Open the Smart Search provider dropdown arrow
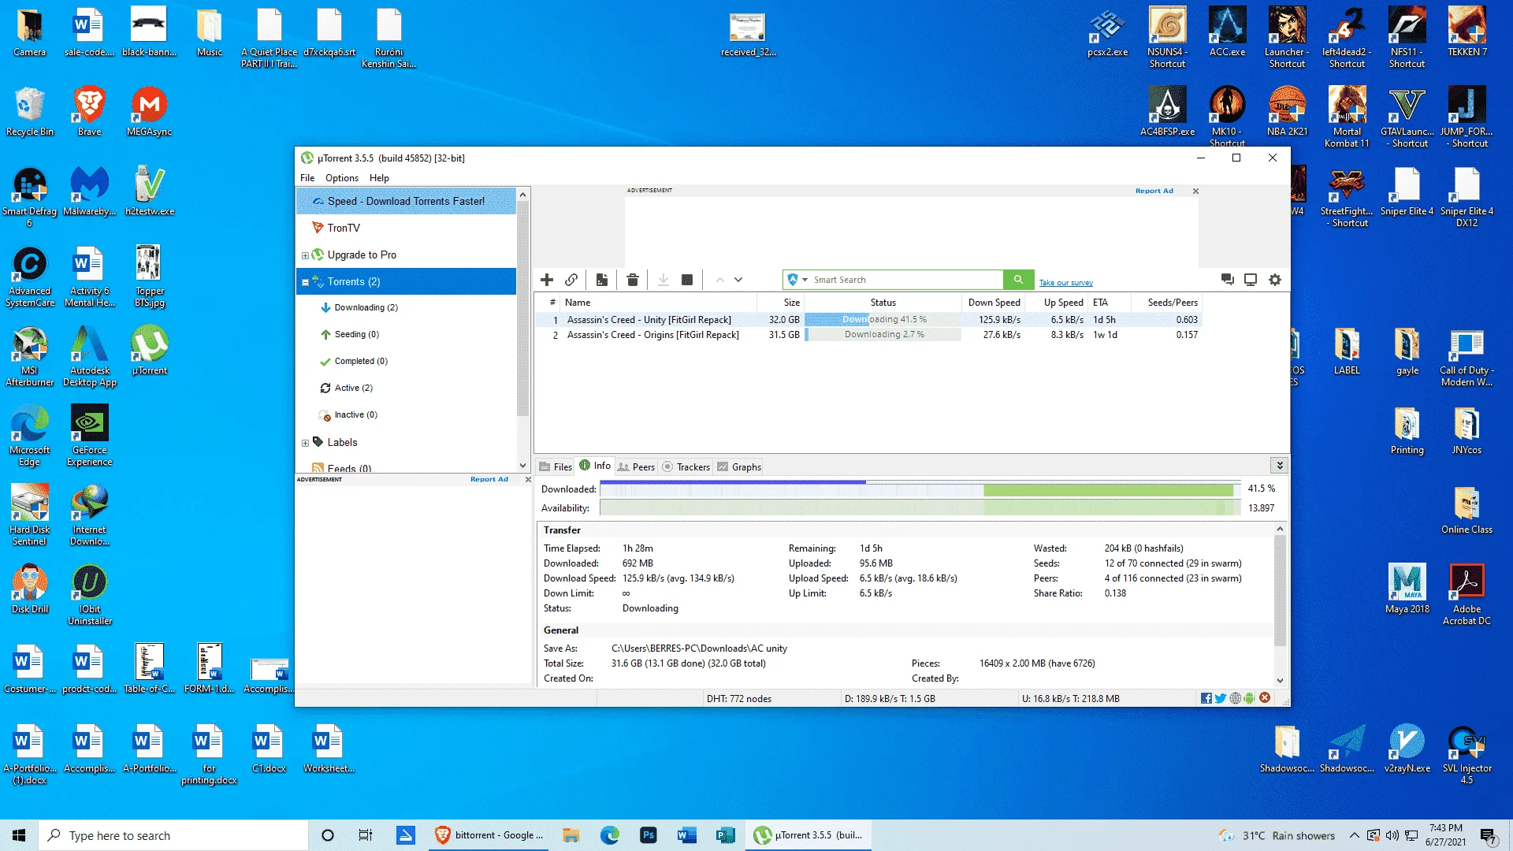This screenshot has width=1513, height=851. [805, 280]
